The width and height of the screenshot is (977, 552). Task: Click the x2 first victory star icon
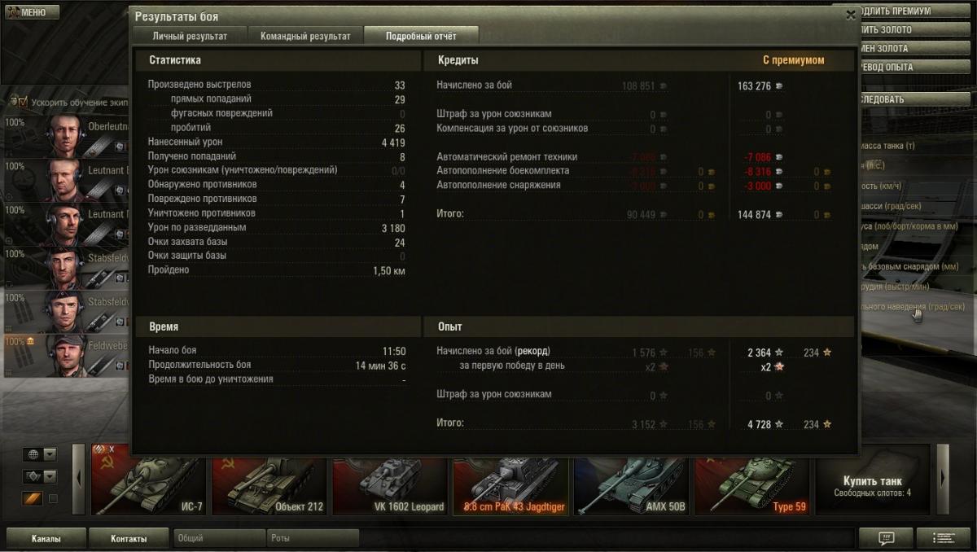point(779,367)
